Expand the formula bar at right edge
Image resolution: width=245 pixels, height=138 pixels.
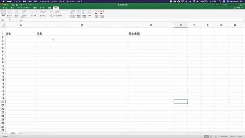(244, 20)
